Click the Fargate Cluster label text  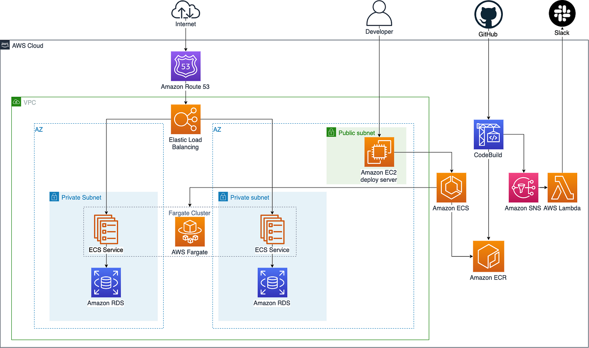point(189,213)
